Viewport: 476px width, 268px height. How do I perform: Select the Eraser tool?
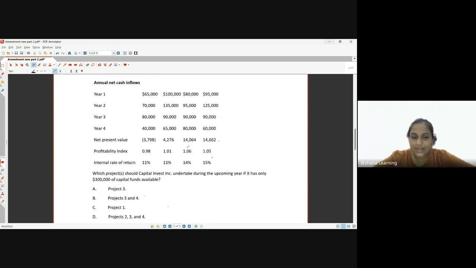(87, 65)
